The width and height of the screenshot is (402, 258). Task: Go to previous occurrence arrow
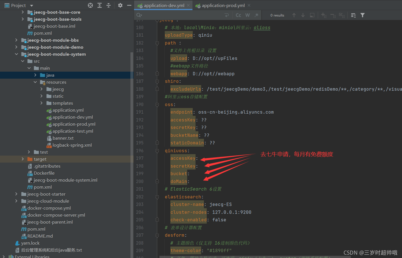(294, 15)
